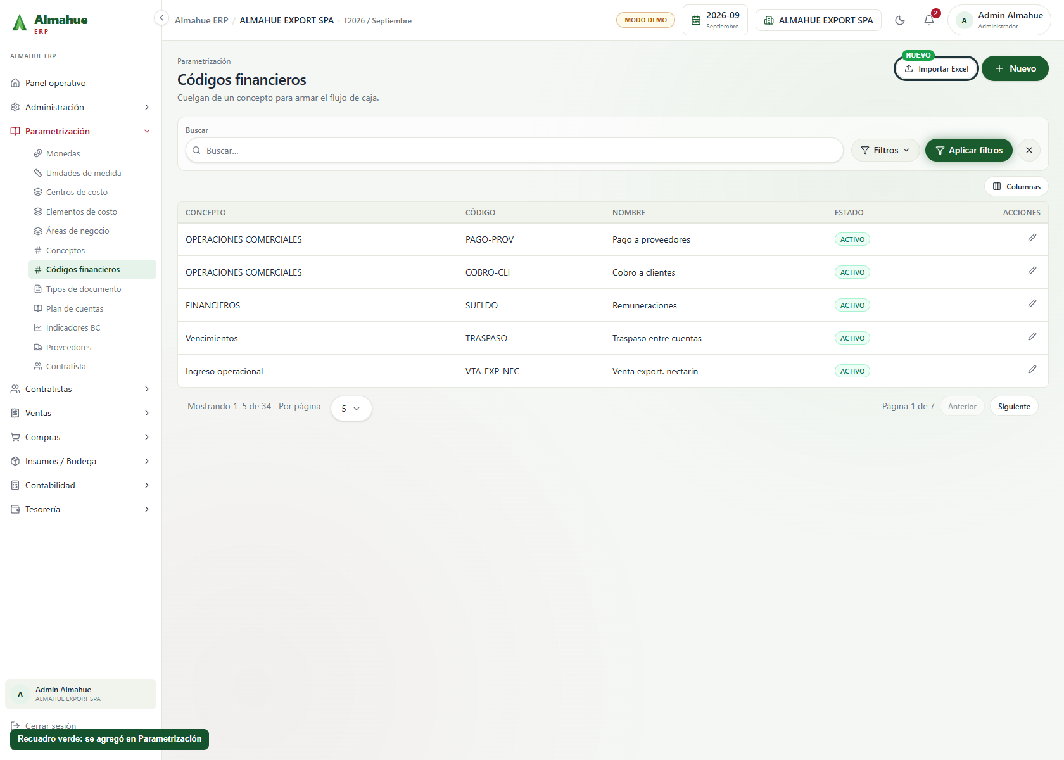This screenshot has width=1064, height=760.
Task: Expand the Ventas sidebar section
Action: point(80,413)
